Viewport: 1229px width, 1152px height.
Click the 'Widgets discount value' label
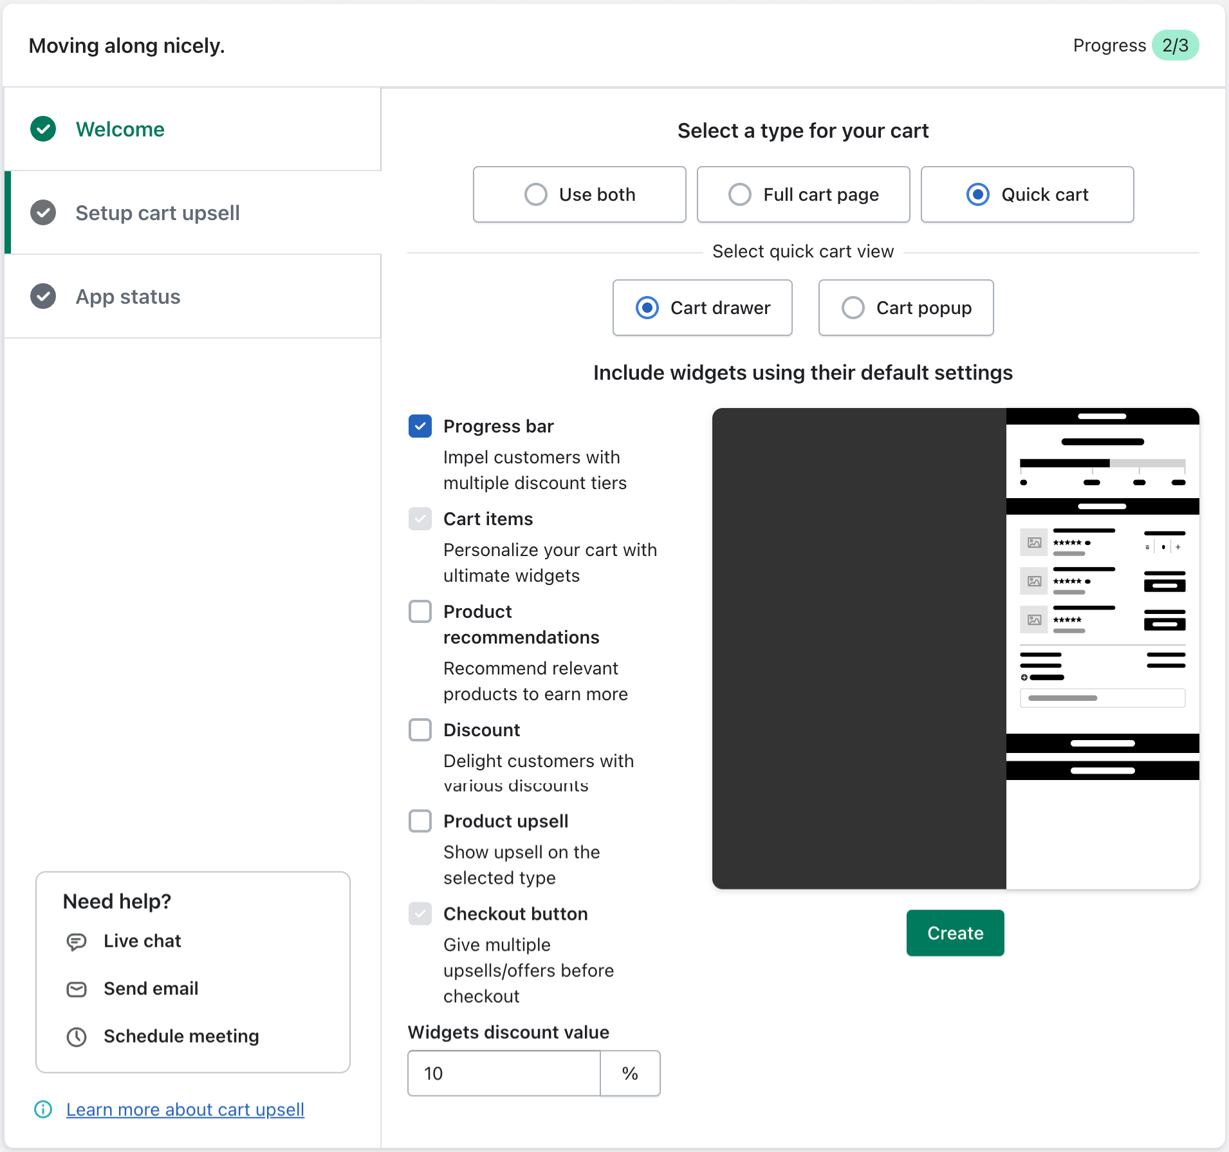508,1032
